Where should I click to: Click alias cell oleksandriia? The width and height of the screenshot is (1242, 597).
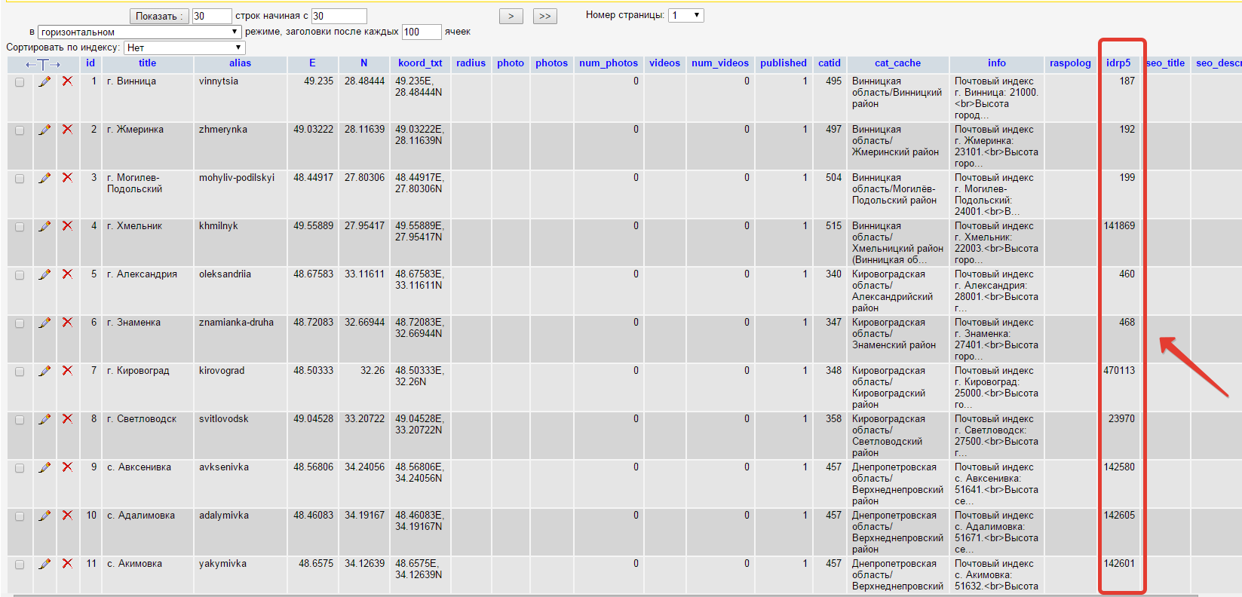[225, 274]
